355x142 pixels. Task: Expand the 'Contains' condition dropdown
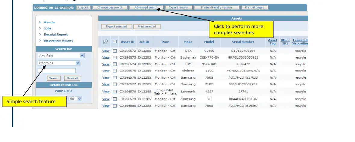click(59, 63)
